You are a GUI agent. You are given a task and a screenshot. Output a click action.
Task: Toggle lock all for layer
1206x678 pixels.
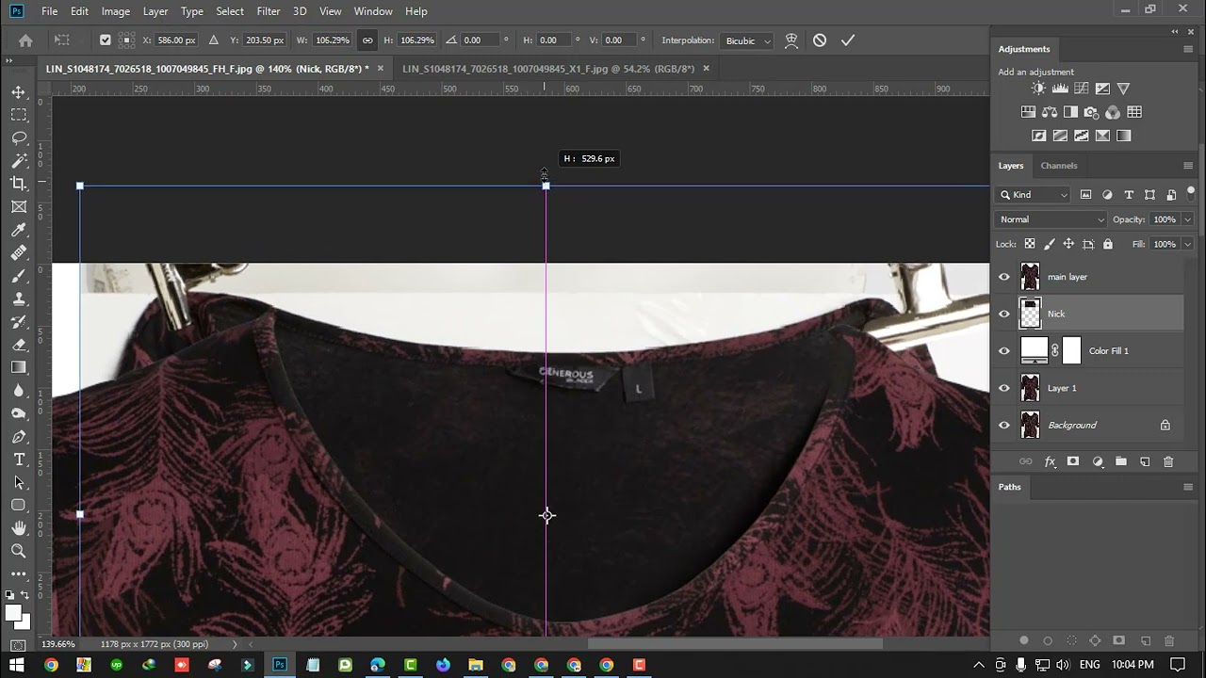(x=1108, y=244)
